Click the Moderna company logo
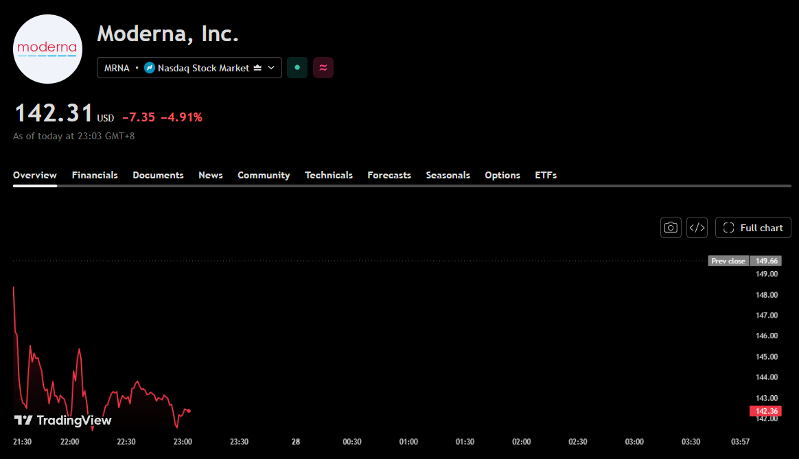This screenshot has width=799, height=459. click(x=47, y=49)
